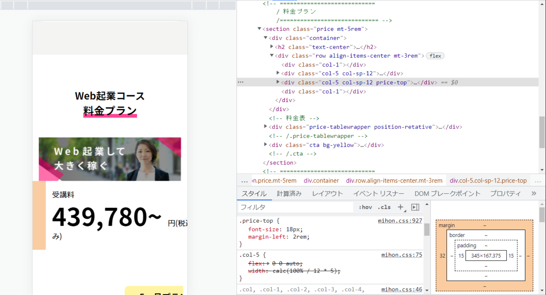Select div.container in the breadcrumb
This screenshot has height=295, width=546.
(x=323, y=180)
